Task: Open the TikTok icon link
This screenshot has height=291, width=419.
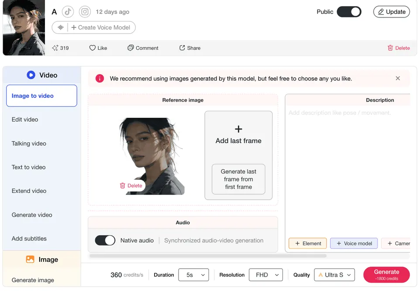Action: 68,12
